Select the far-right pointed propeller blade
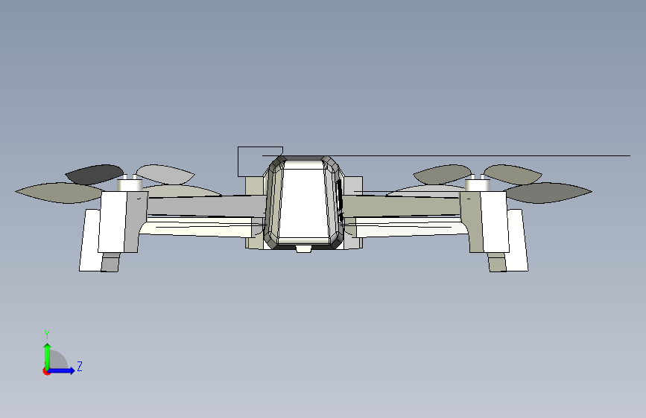Image resolution: width=646 pixels, height=418 pixels. tap(548, 193)
